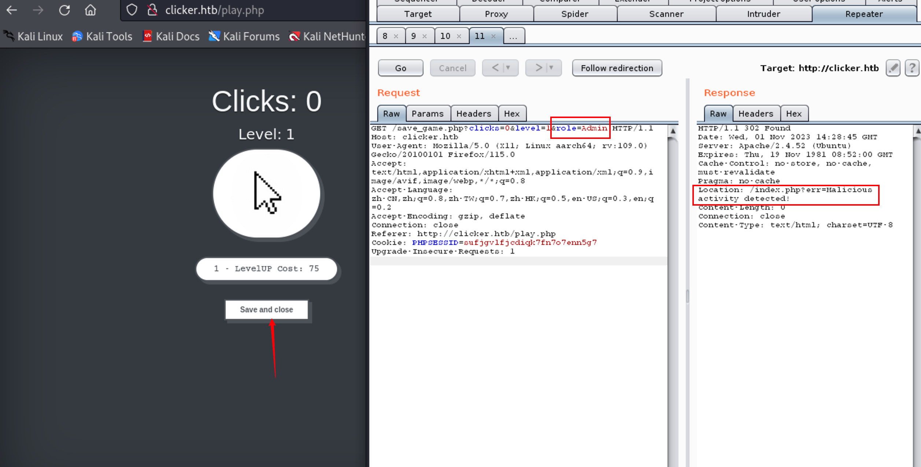Image resolution: width=921 pixels, height=467 pixels.
Task: Switch to the Proxy tab
Action: pyautogui.click(x=496, y=14)
